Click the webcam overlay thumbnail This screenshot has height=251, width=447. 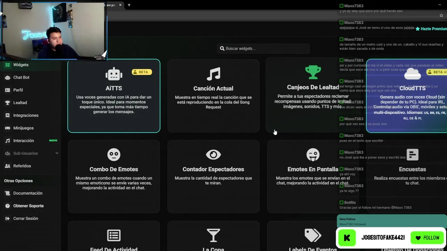tap(53, 31)
